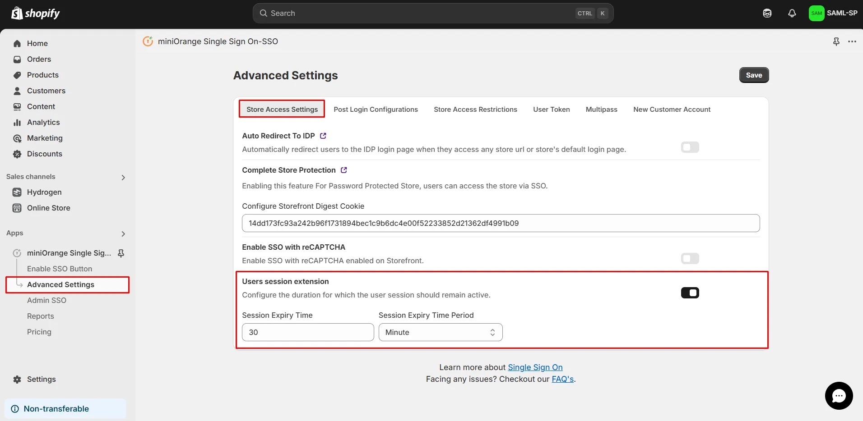Click the Discounts badge icon
The width and height of the screenshot is (863, 421).
[x=17, y=154]
